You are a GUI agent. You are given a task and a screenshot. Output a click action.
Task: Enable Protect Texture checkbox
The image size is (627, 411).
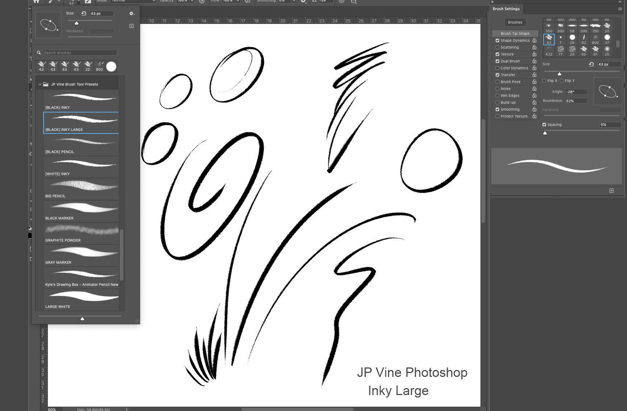497,116
